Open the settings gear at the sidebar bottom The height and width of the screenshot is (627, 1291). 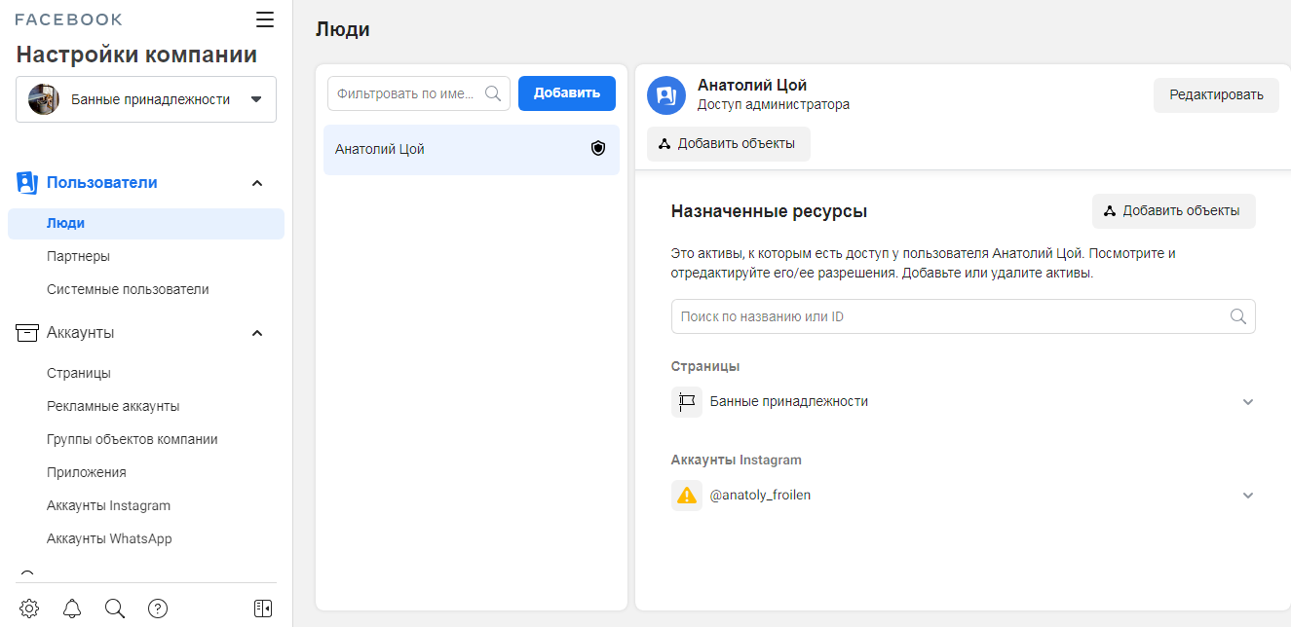[29, 609]
